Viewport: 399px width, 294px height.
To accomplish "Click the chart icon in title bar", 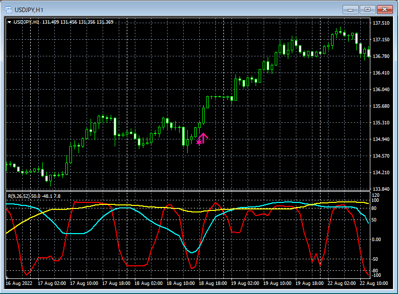I will pos(9,9).
